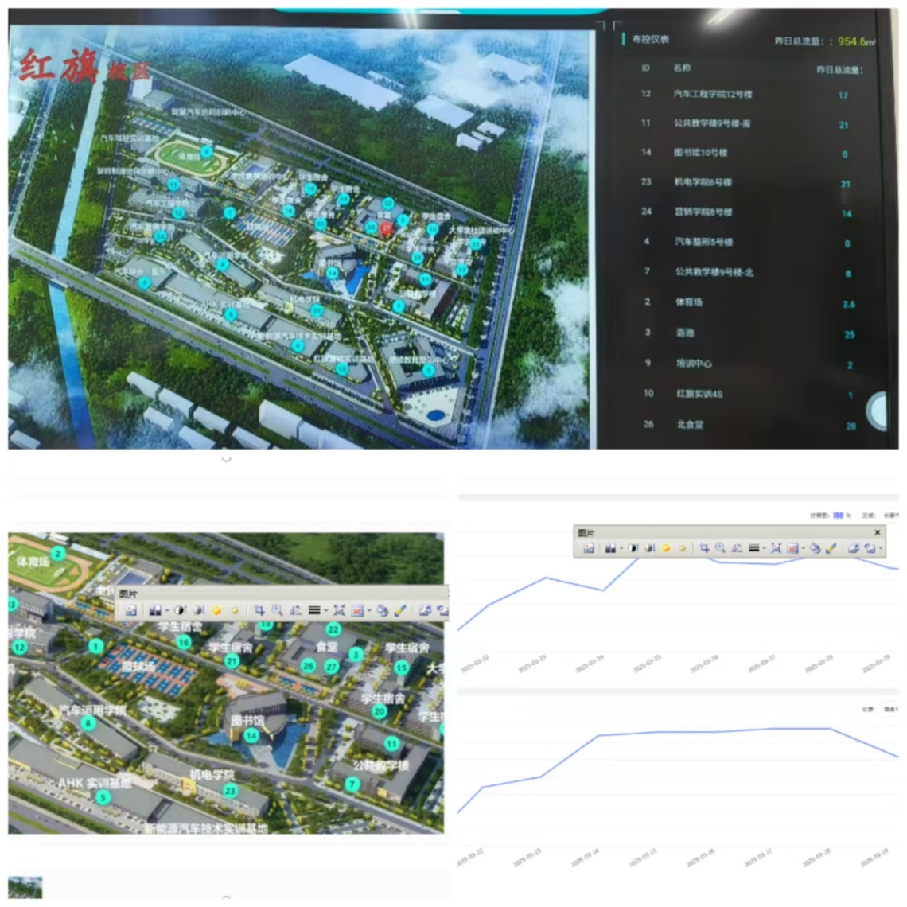Select the Crop tool in right Picture toolbar

pos(704,548)
